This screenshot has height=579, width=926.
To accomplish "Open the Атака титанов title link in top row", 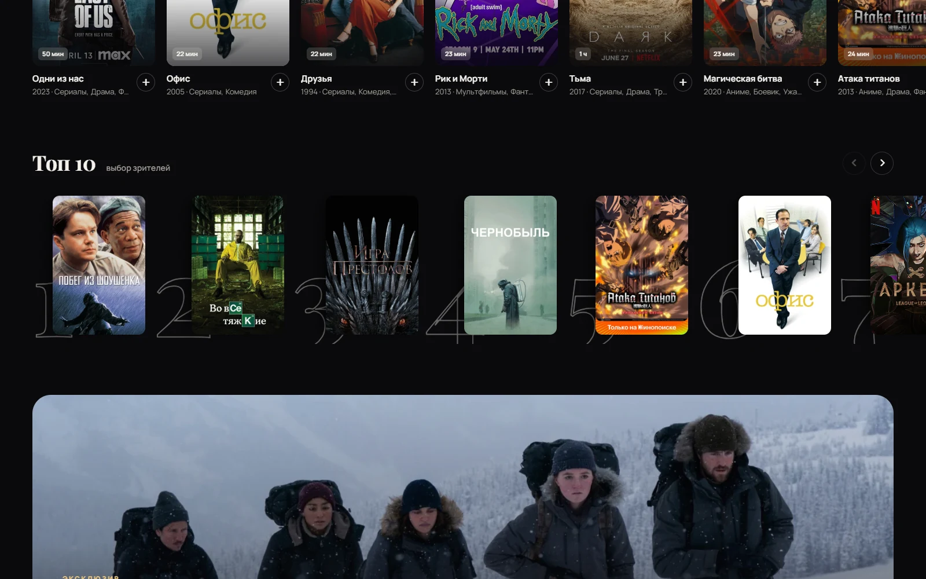I will point(869,79).
